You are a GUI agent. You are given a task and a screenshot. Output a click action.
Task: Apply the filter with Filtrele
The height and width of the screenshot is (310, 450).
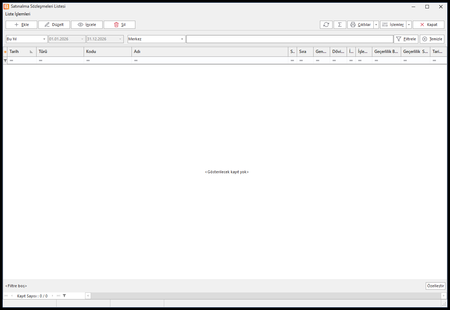406,39
